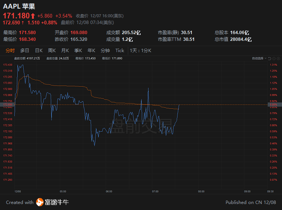The height and width of the screenshot is (210, 282).
Task: Switch to the 年K tab
Action: (91, 51)
